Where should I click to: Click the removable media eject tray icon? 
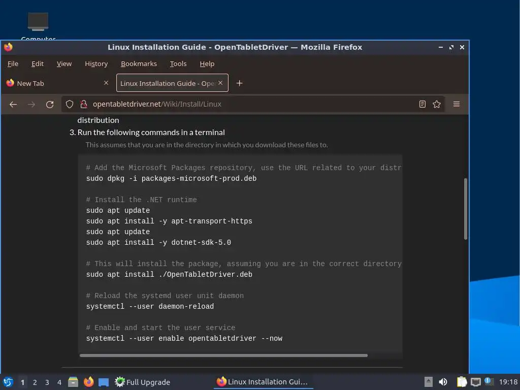pyautogui.click(x=429, y=382)
